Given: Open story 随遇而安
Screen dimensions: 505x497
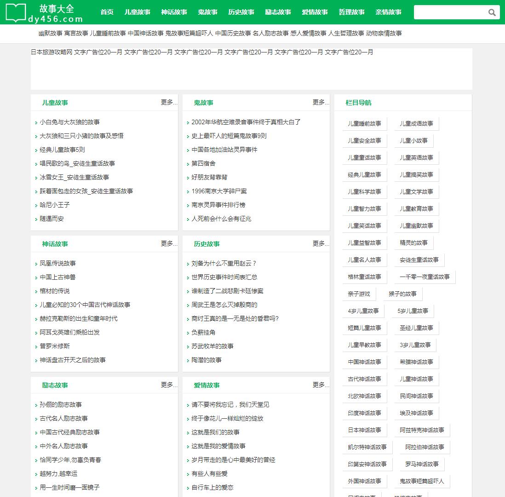Looking at the screenshot, I should 52,219.
